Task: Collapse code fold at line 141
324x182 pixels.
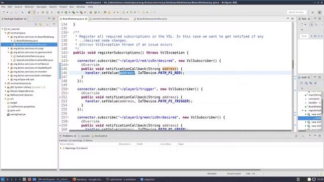Action: click(68, 53)
